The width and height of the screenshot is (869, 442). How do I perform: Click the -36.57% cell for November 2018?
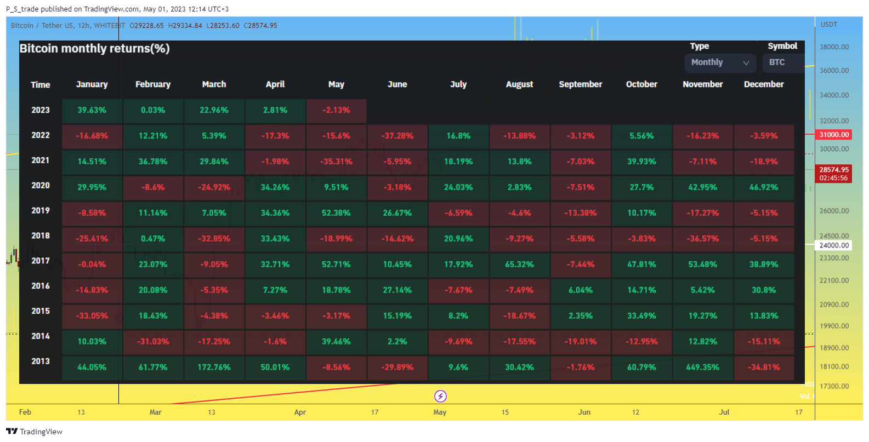tap(703, 239)
